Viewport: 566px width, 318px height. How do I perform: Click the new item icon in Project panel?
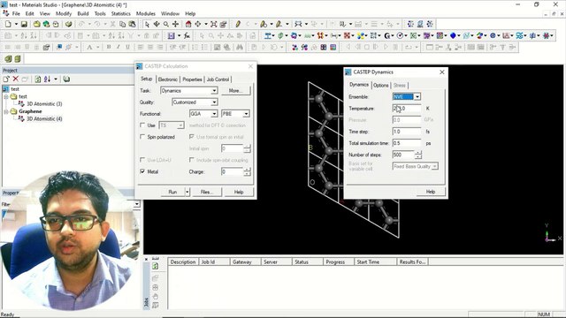click(6, 79)
